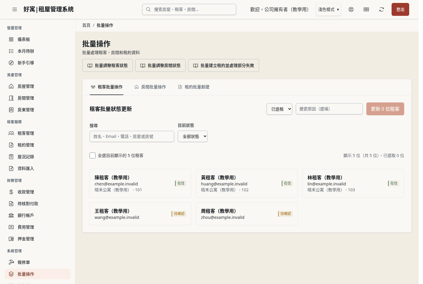Open the 淺色模式 theme dropdown
Screen dimensions: 423x284
click(x=328, y=9)
